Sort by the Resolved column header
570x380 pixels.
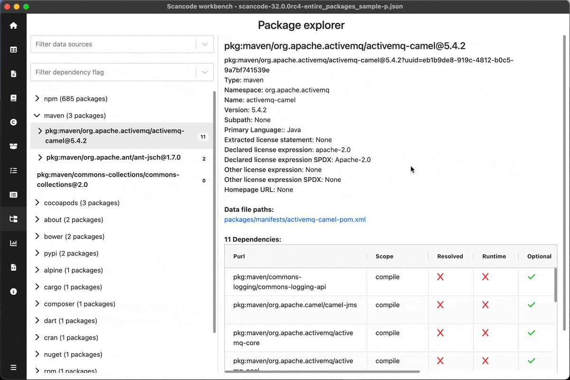point(450,256)
